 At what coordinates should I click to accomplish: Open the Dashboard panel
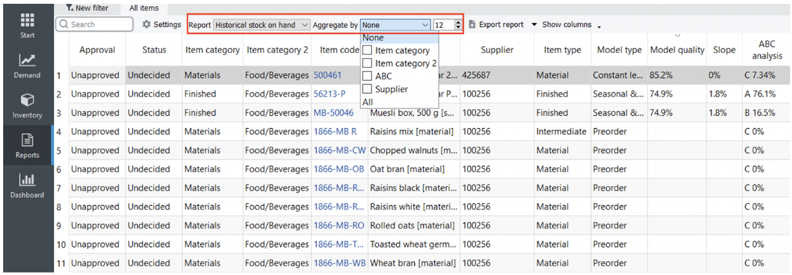click(27, 185)
